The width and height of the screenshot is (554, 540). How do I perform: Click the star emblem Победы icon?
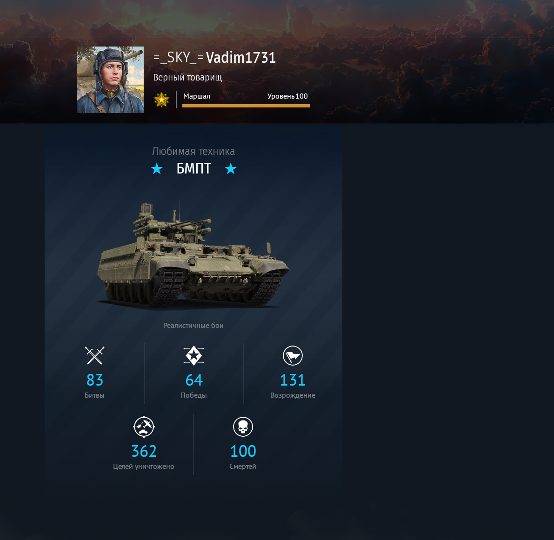click(x=194, y=356)
